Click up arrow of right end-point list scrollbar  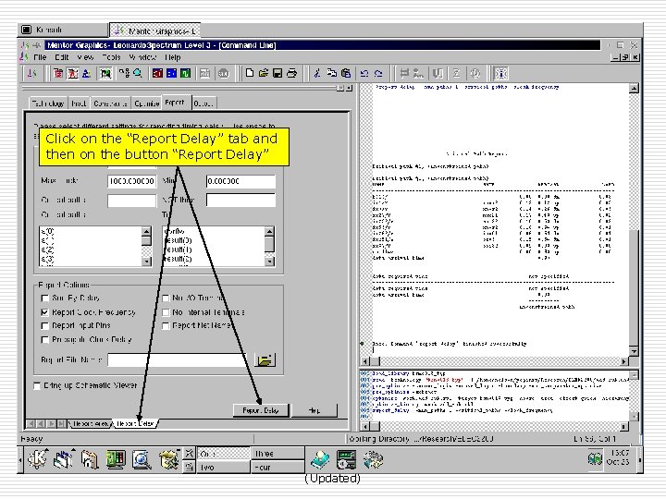[269, 232]
